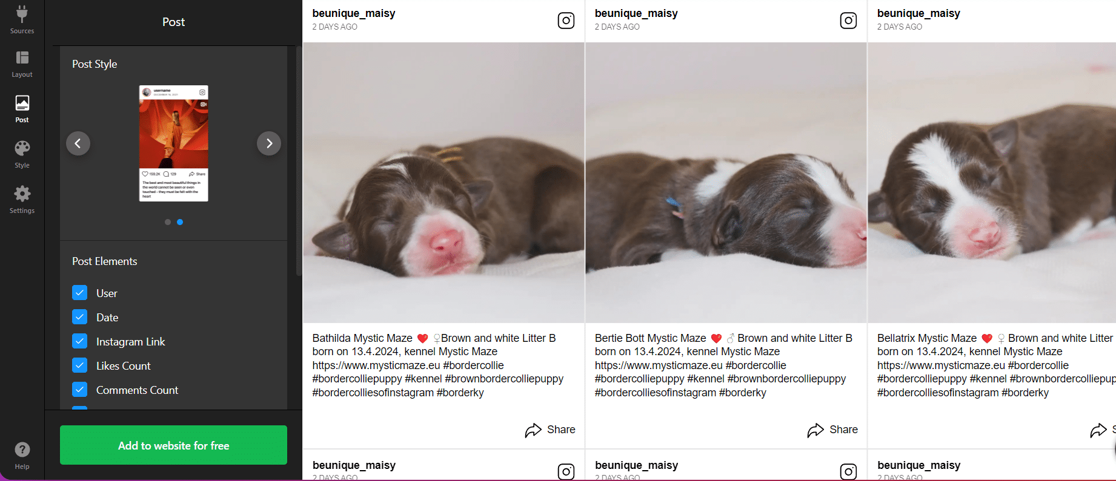Click Add to website for free button
The width and height of the screenshot is (1116, 481).
click(173, 445)
